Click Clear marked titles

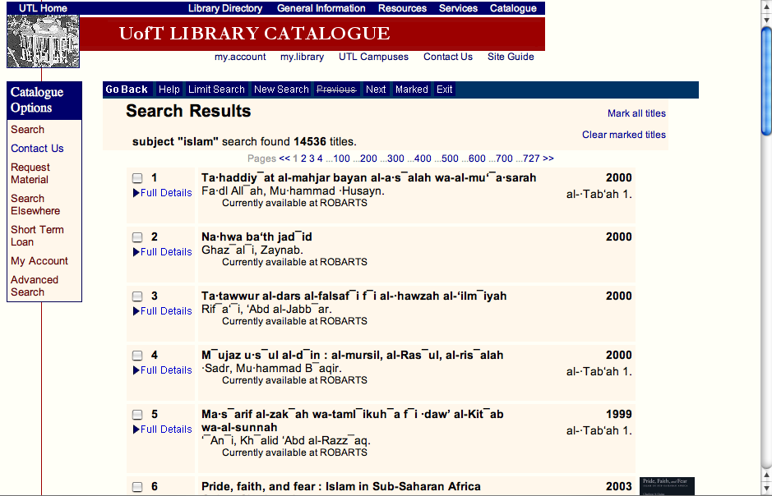[x=624, y=135]
